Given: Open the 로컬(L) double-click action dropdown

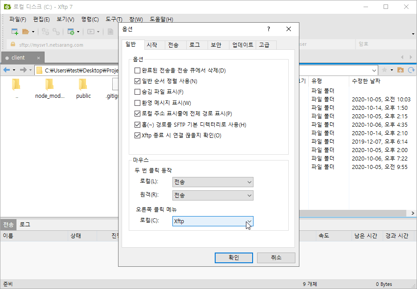Looking at the screenshot, I should (x=213, y=182).
